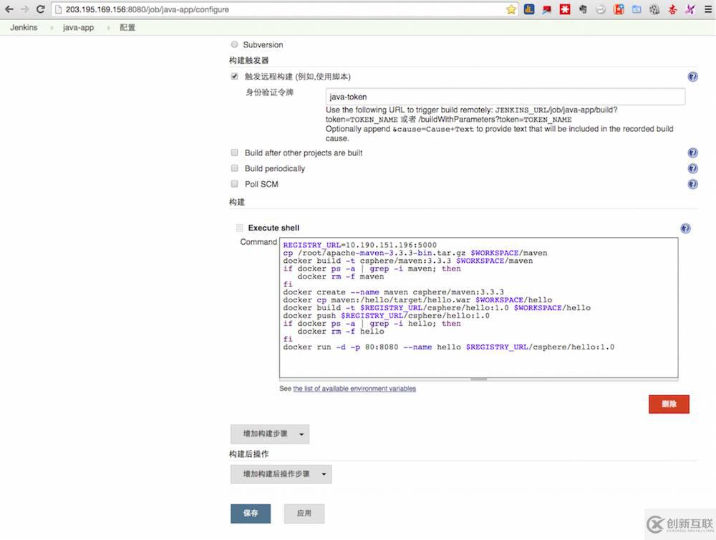Image resolution: width=716 pixels, height=540 pixels.
Task: Enable the Build periodically checkbox
Action: click(x=234, y=168)
